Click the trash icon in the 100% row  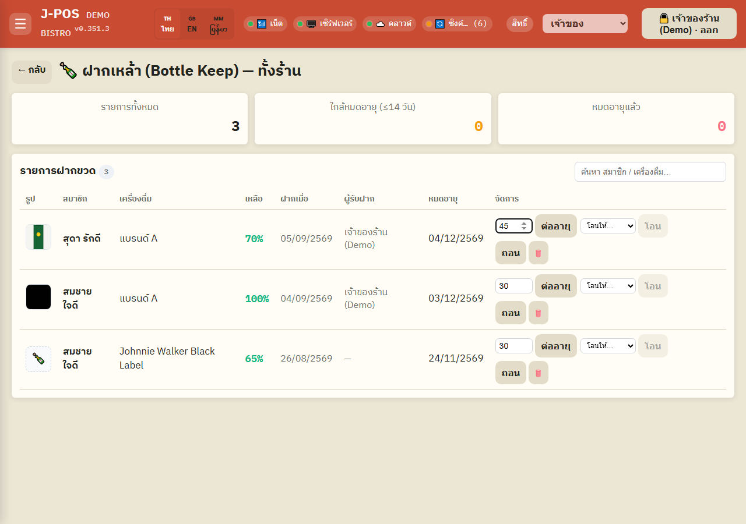pos(539,313)
